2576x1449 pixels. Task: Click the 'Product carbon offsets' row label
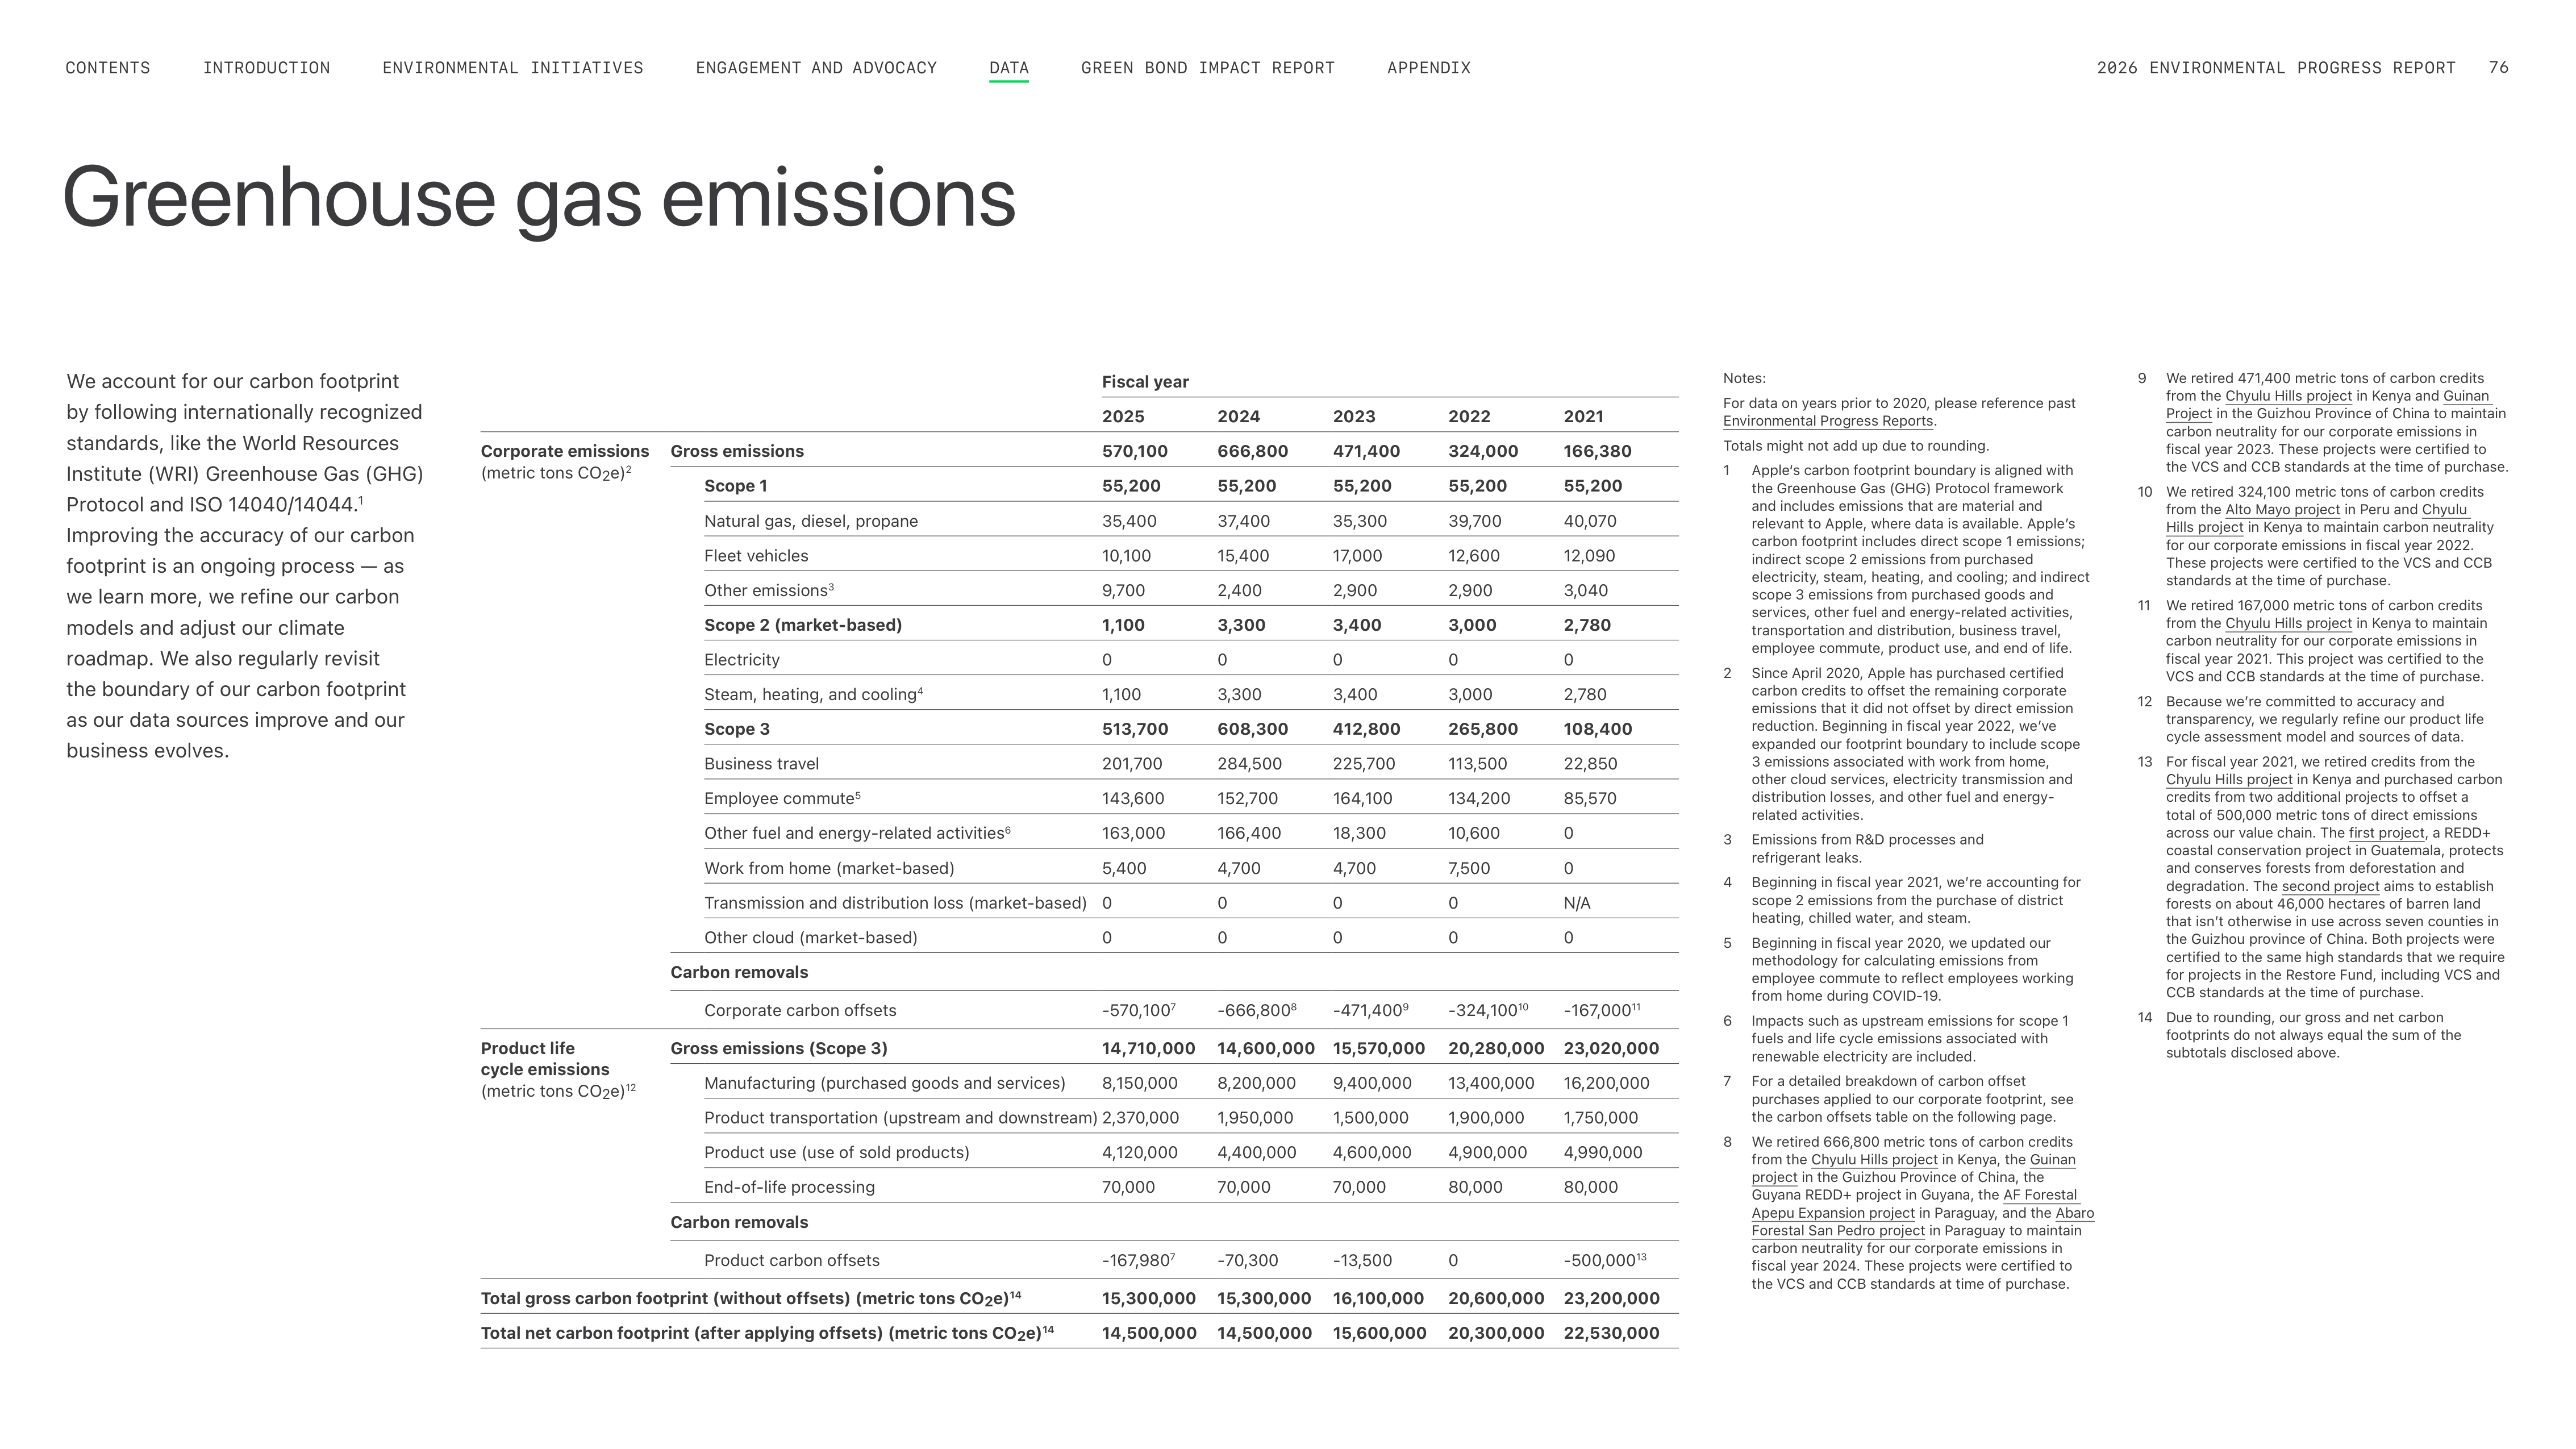[x=792, y=1261]
